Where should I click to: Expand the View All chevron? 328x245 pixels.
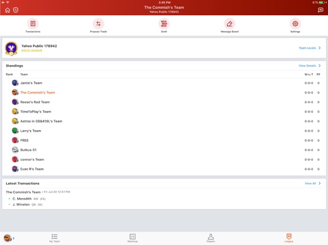tap(320, 183)
